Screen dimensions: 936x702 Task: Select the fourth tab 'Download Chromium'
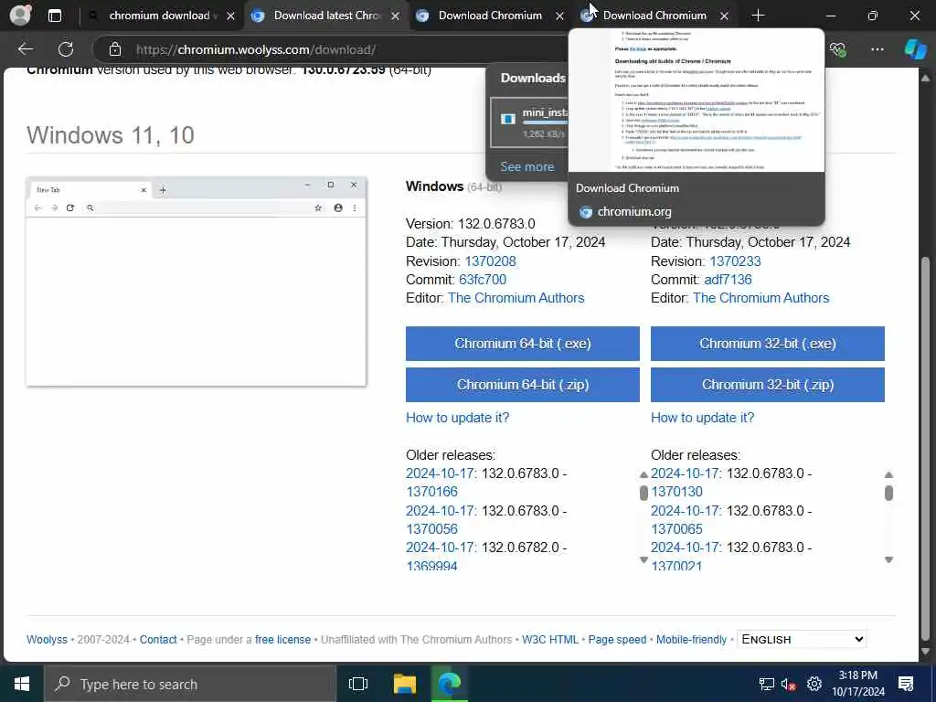(654, 16)
